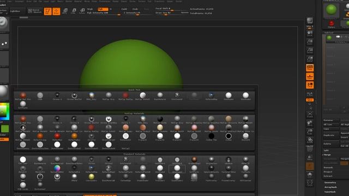Collapse the Merge section
The height and width of the screenshot is (196, 349).
(x=327, y=155)
